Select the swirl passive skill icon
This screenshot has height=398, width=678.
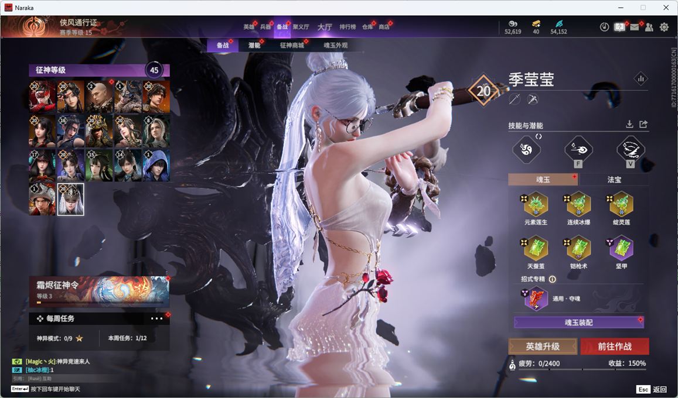pos(526,150)
